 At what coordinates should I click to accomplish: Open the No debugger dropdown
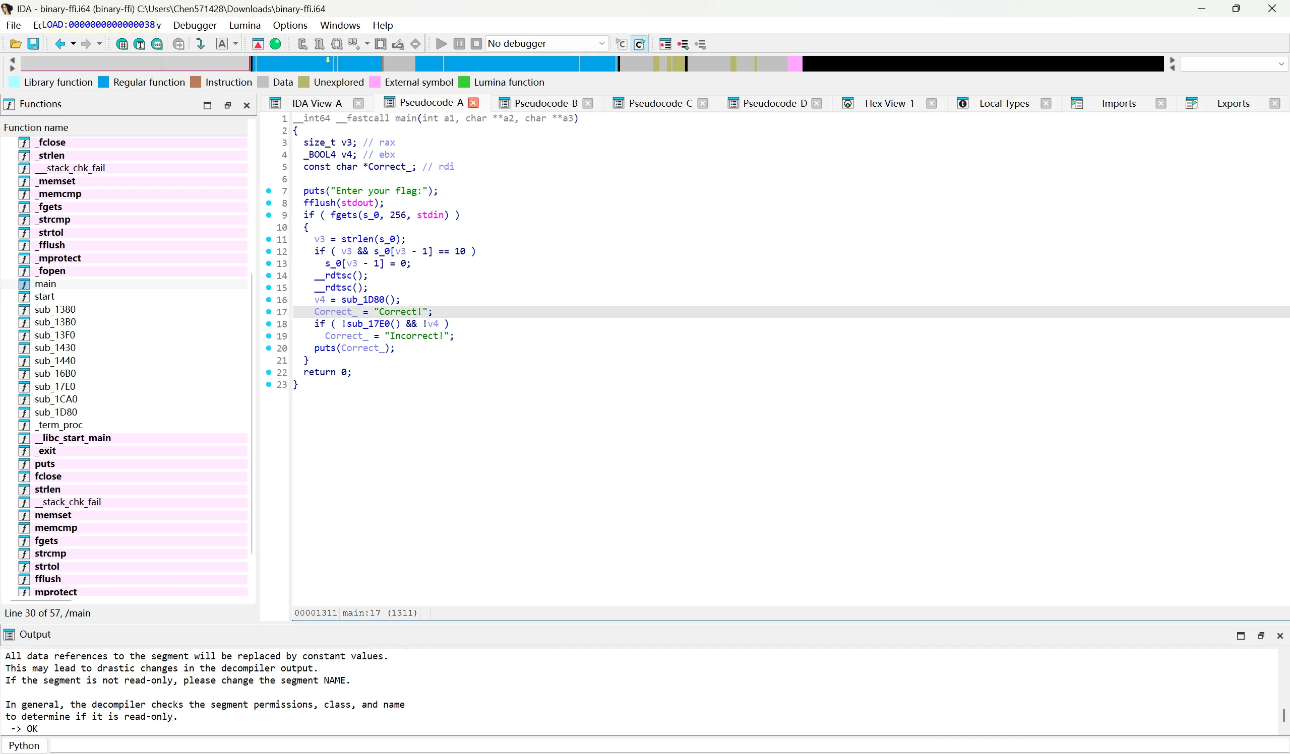pos(602,44)
